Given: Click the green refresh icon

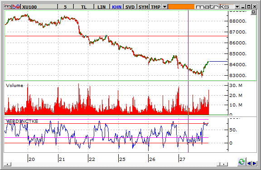Looking at the screenshot, I should tap(242, 162).
